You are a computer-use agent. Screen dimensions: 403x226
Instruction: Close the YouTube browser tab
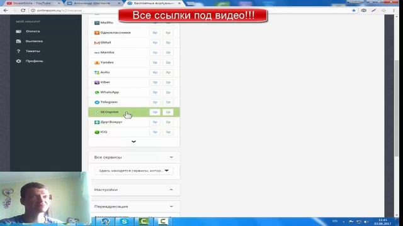coord(59,3)
